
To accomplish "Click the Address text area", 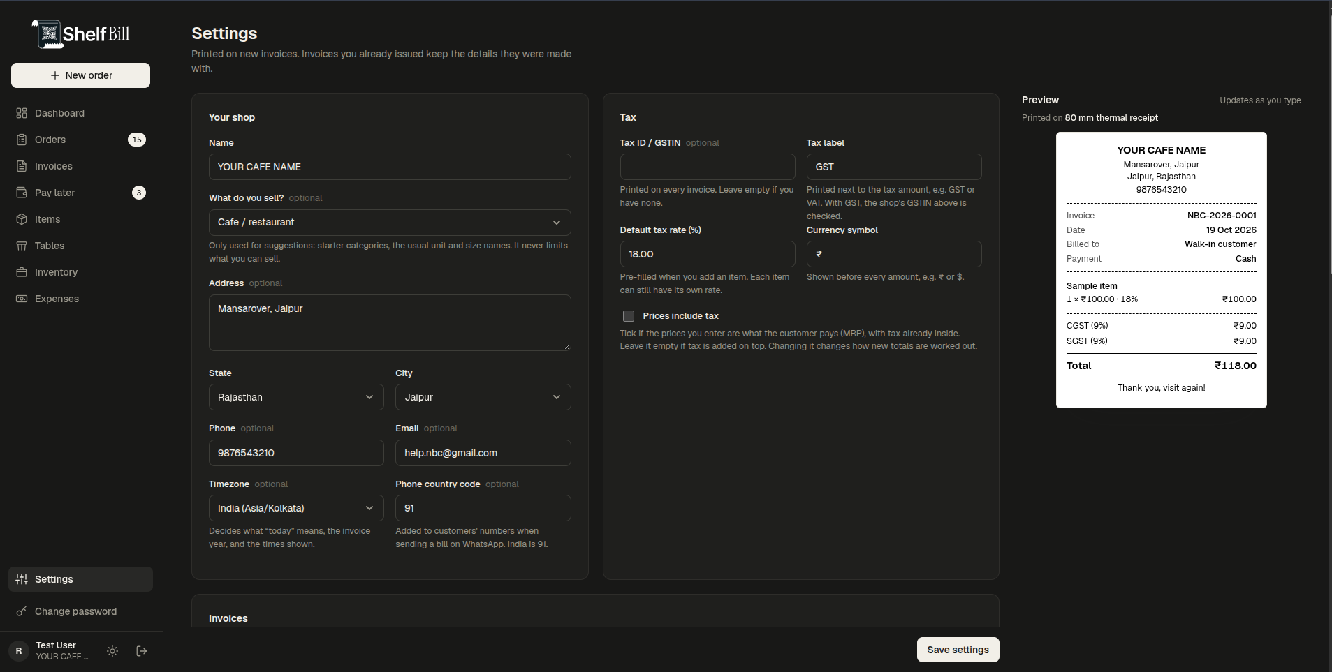I will 390,322.
